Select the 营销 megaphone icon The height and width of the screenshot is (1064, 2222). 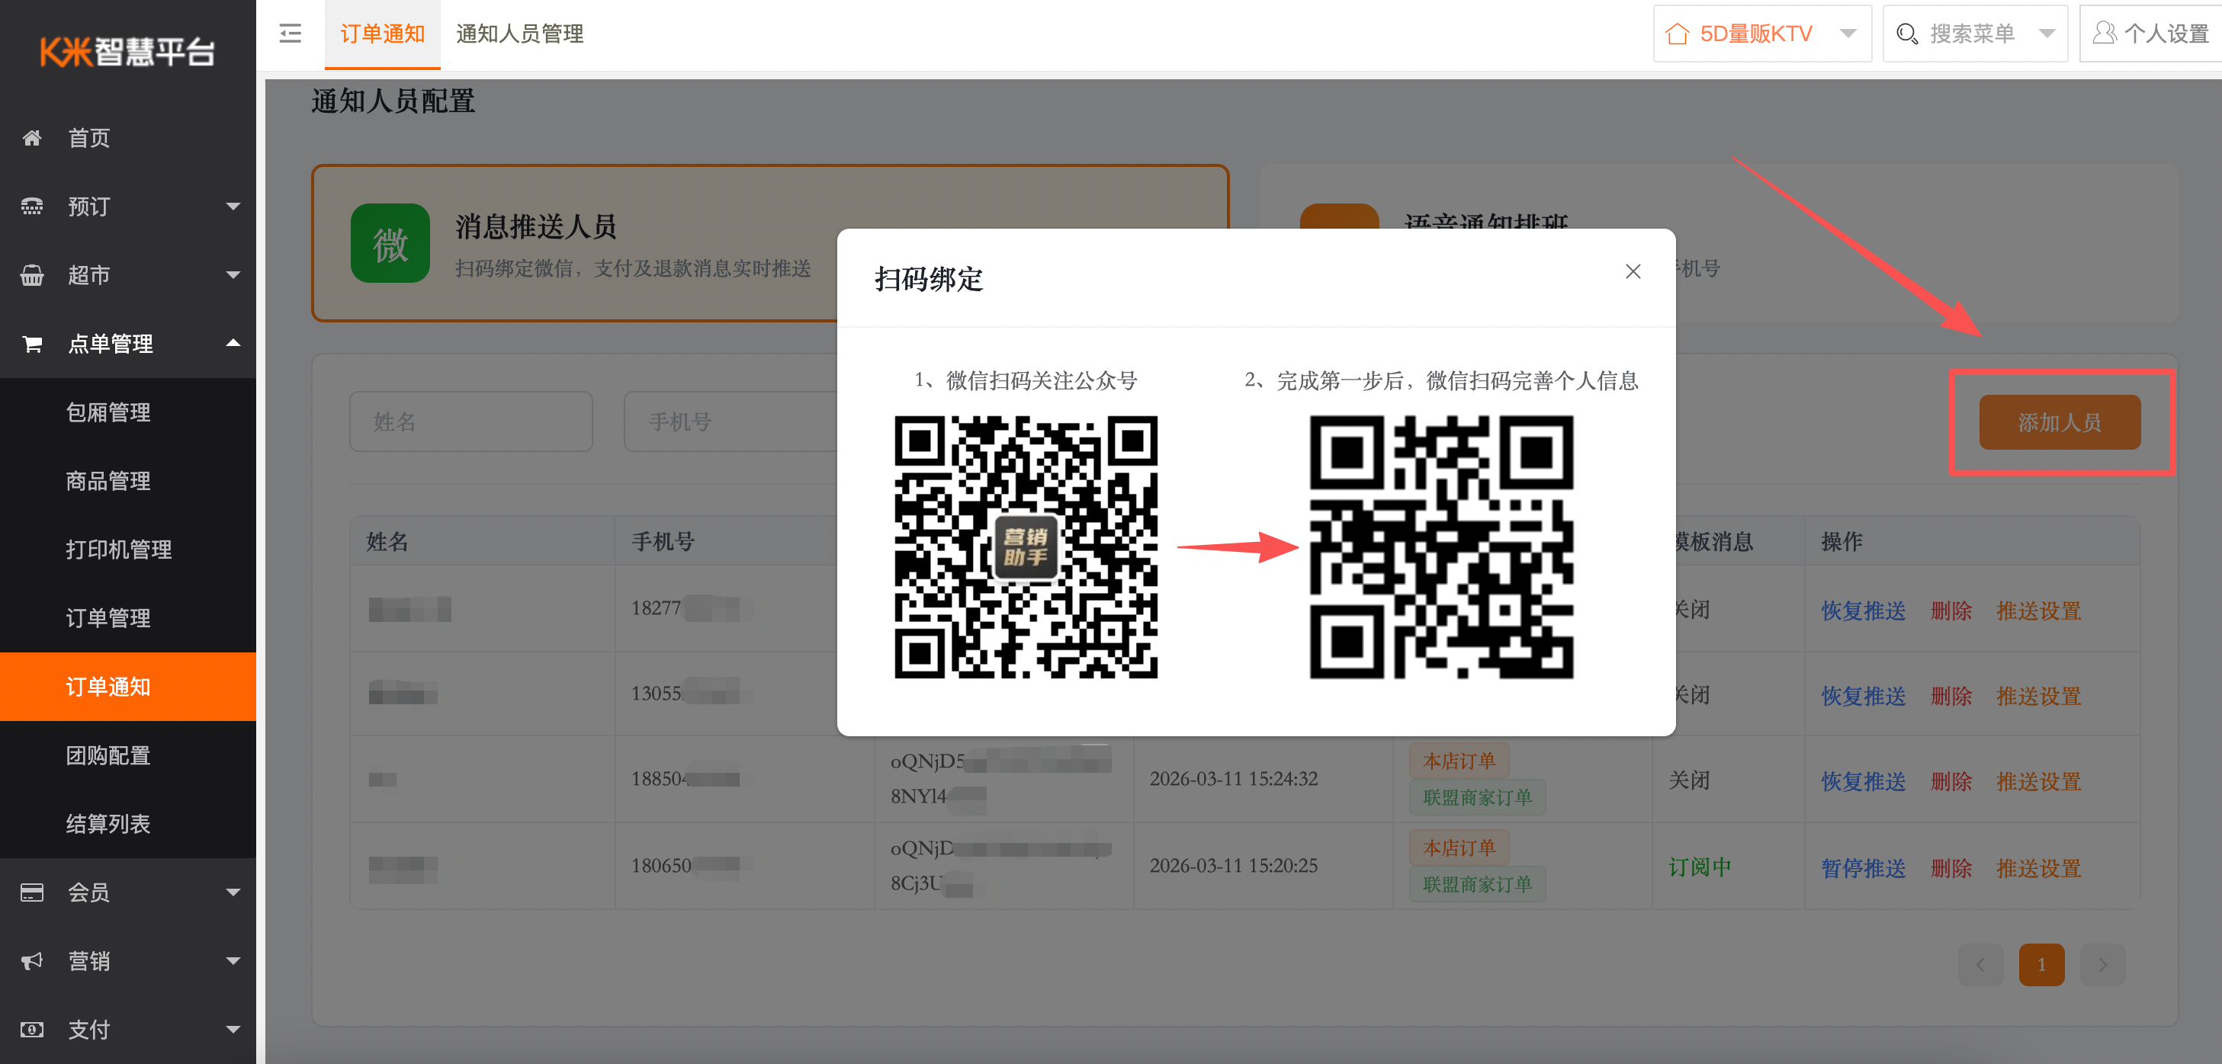click(32, 960)
